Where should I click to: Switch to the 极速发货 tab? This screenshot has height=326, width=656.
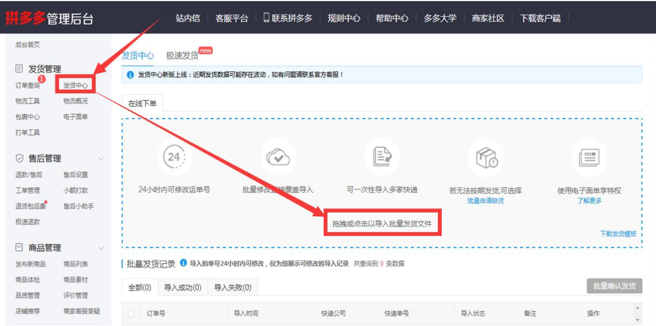tap(182, 55)
